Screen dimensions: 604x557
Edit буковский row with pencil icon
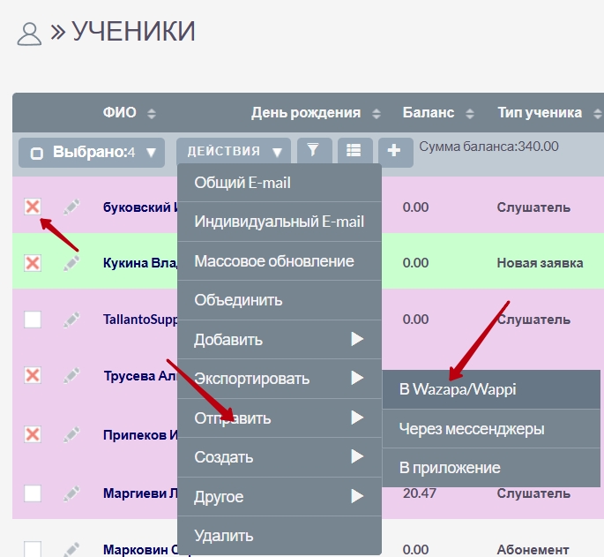click(72, 207)
